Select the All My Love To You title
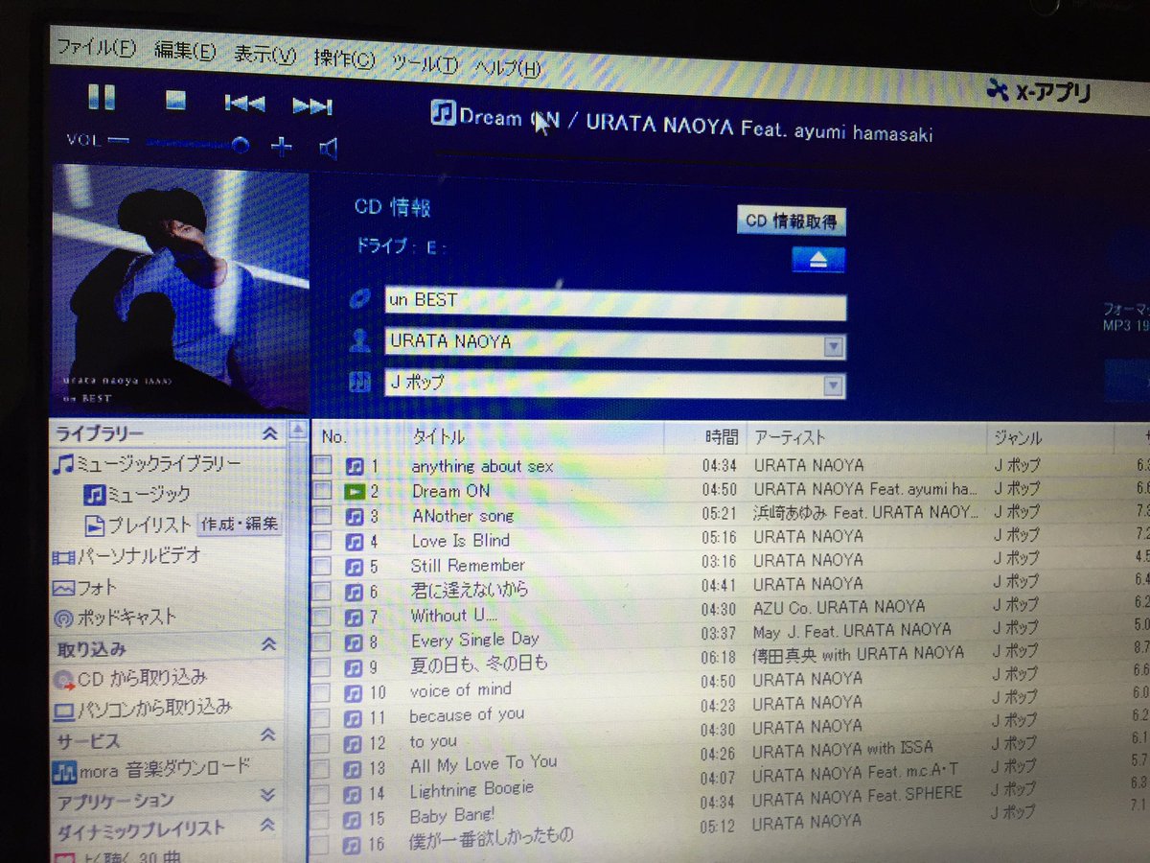 (x=483, y=764)
